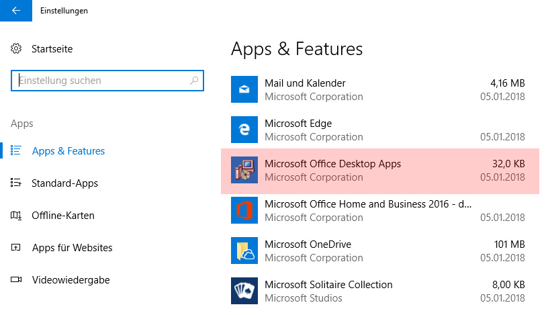Click the Standard-Apps sidebar icon
Viewport: 550px width, 315px height.
[16, 183]
